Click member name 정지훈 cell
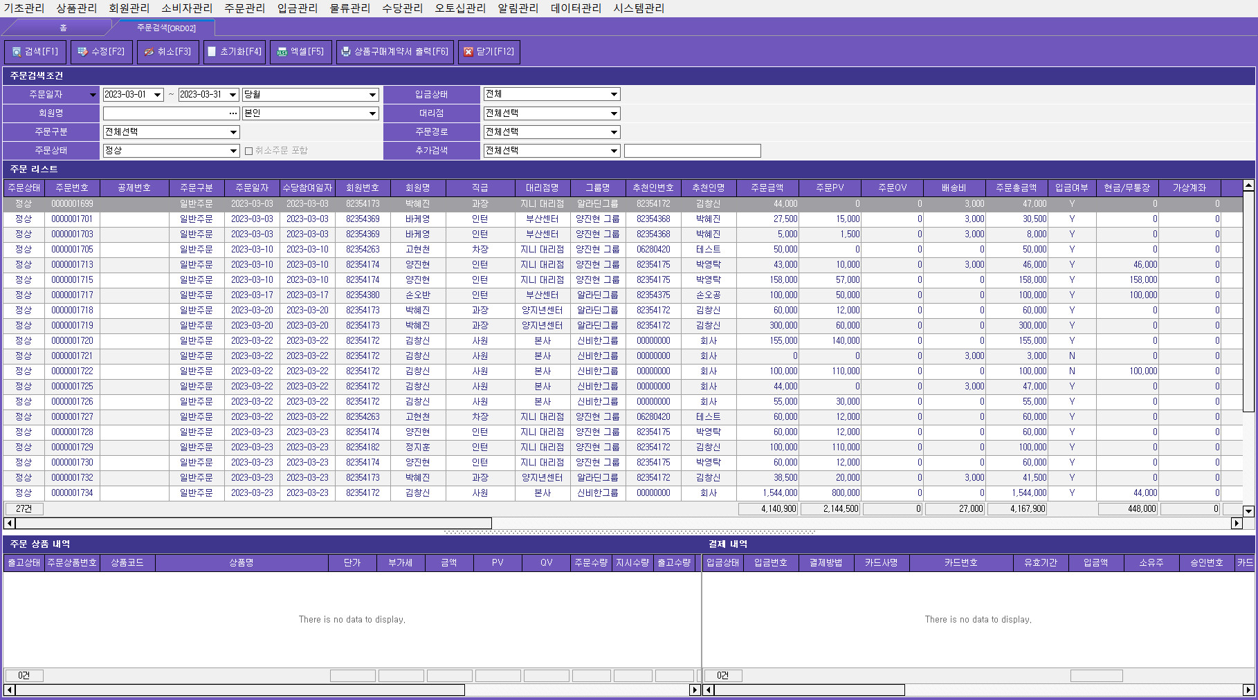Viewport: 1258px width, 700px height. (418, 448)
